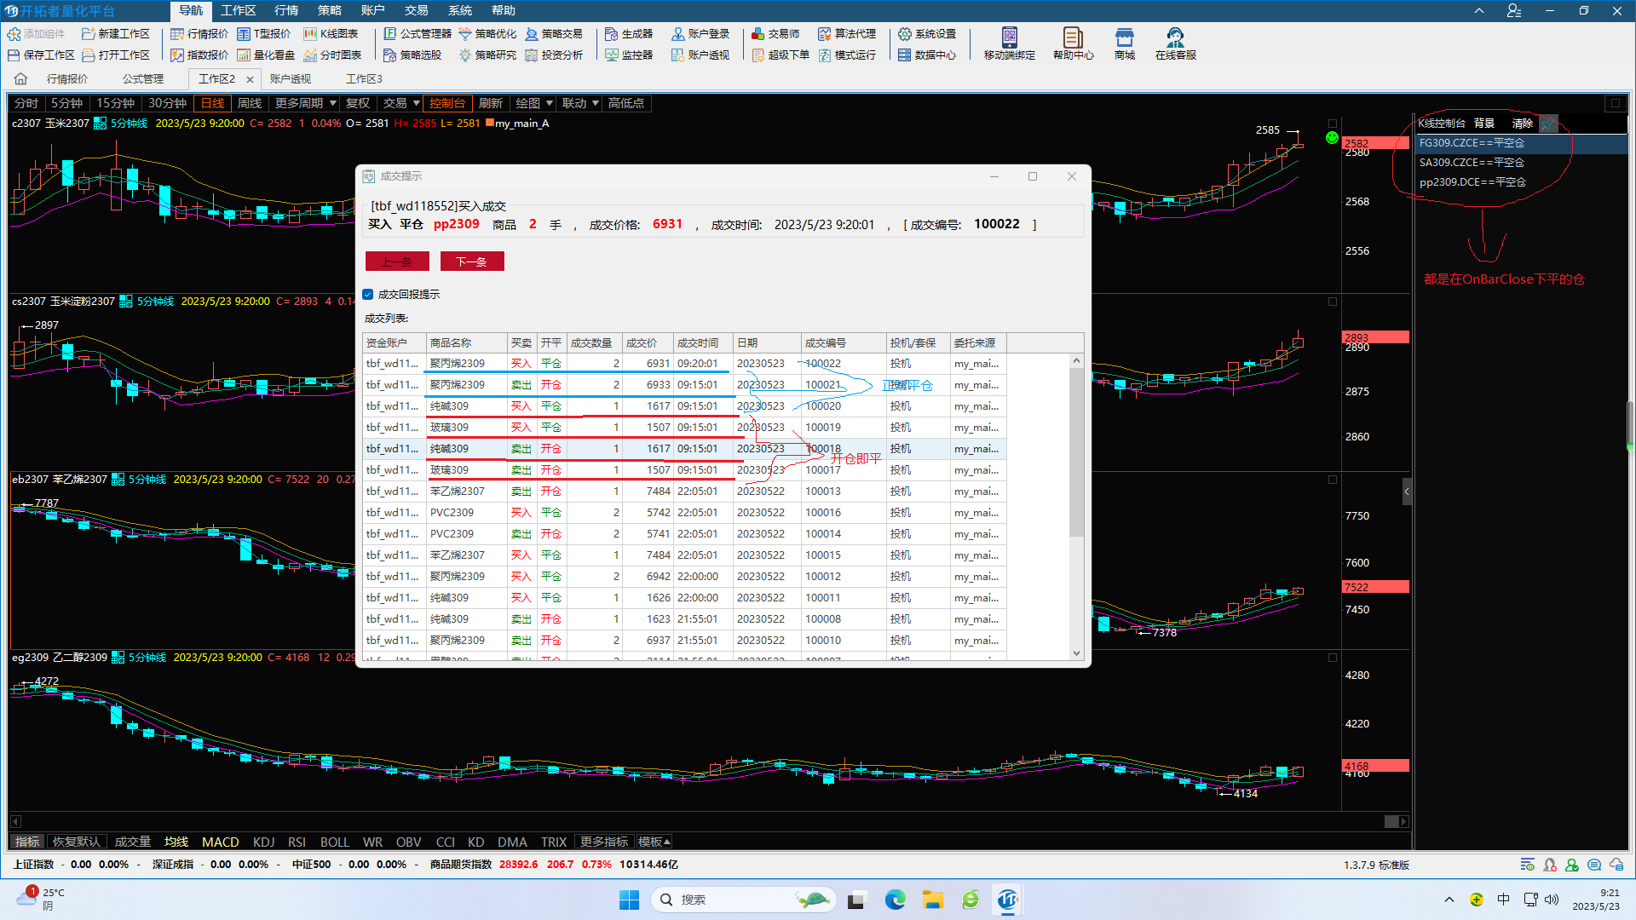1636x920 pixels.
Task: Open 账户登录 account login
Action: coord(700,34)
